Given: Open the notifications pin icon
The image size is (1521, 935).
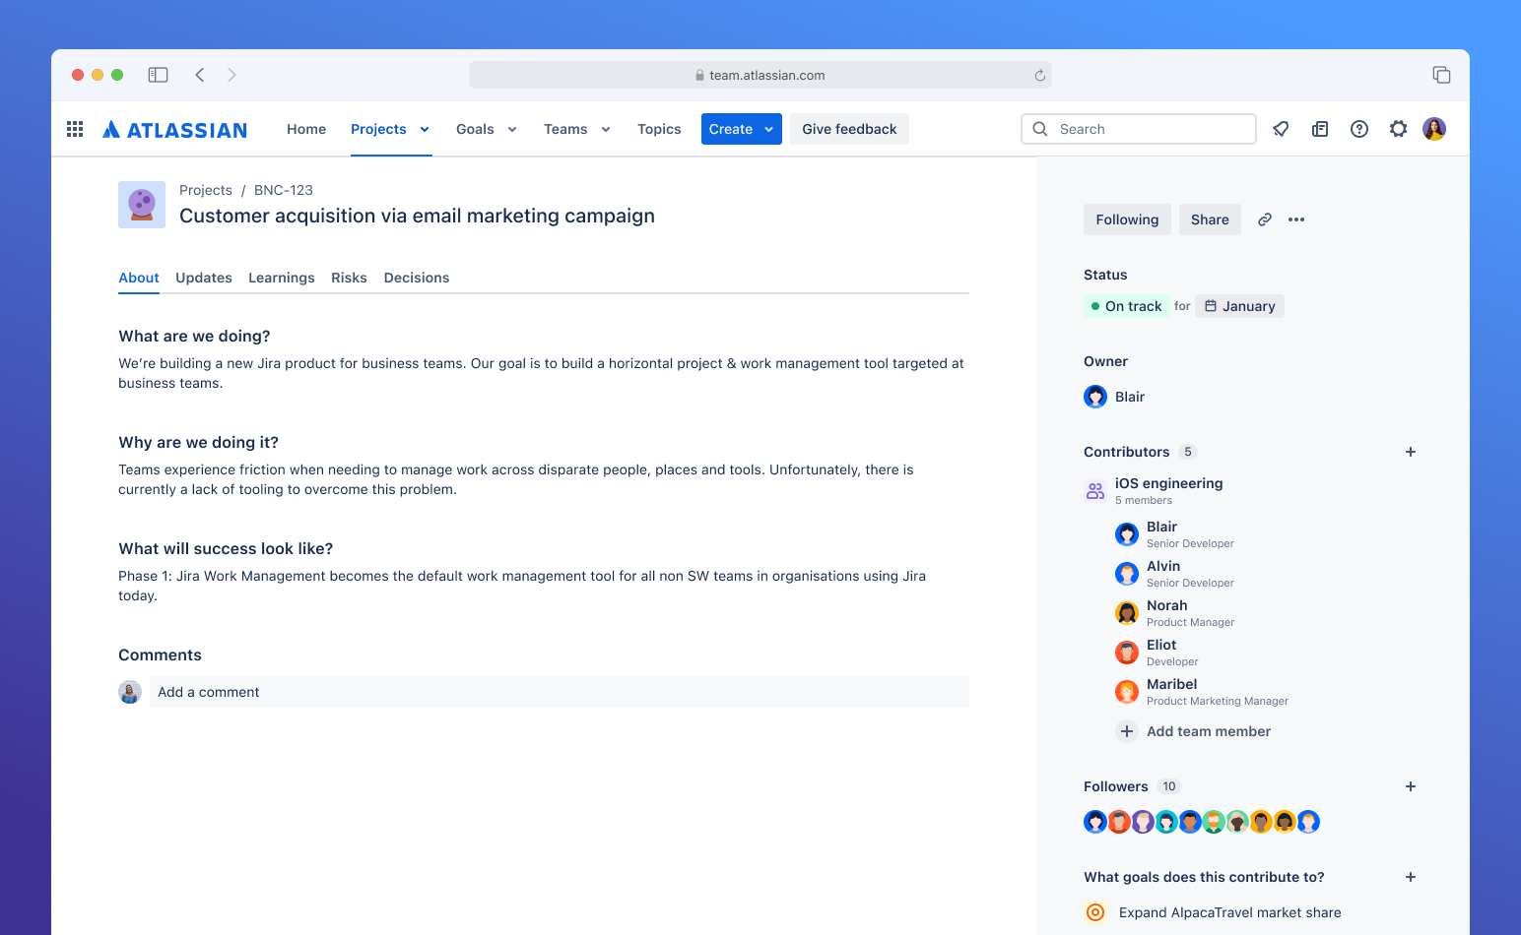Looking at the screenshot, I should pyautogui.click(x=1281, y=129).
